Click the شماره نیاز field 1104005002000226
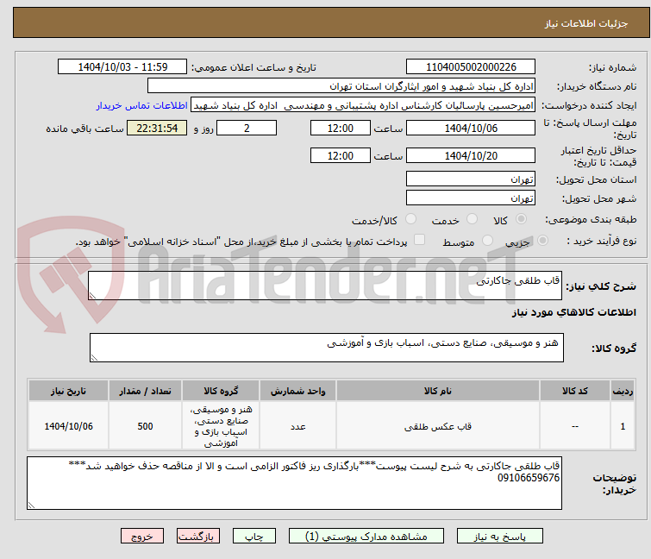The image size is (651, 559). [x=471, y=66]
